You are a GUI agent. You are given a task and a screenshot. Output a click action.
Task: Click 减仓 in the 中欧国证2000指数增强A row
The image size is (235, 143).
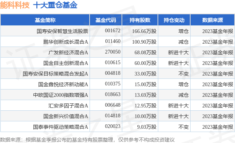point(184,95)
